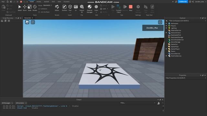Select Teams in Explorer
The width and height of the screenshot is (207, 116).
[x=173, y=51]
